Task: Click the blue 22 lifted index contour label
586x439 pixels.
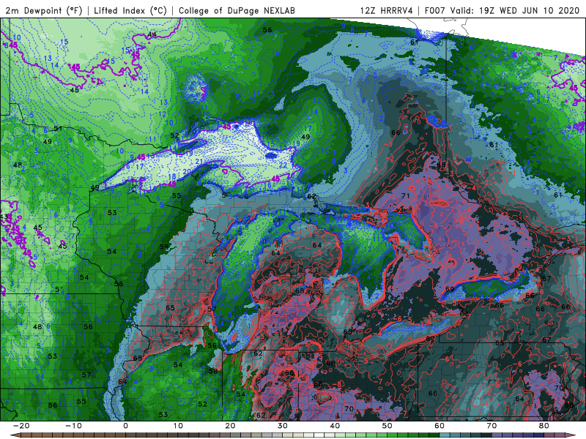Action: pos(283,165)
